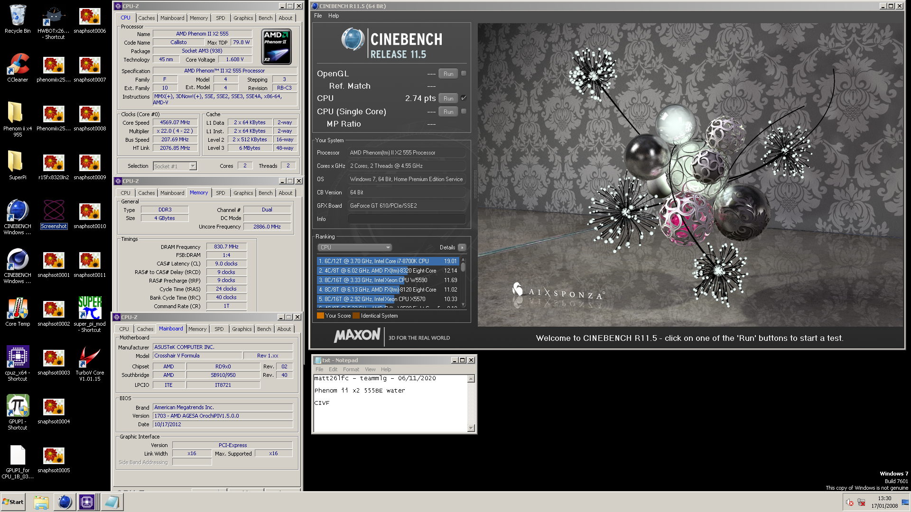Open the Socket #1 selection dropdown
Image resolution: width=911 pixels, height=512 pixels.
(x=175, y=166)
